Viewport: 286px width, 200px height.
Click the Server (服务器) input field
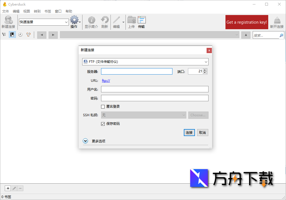click(137, 71)
